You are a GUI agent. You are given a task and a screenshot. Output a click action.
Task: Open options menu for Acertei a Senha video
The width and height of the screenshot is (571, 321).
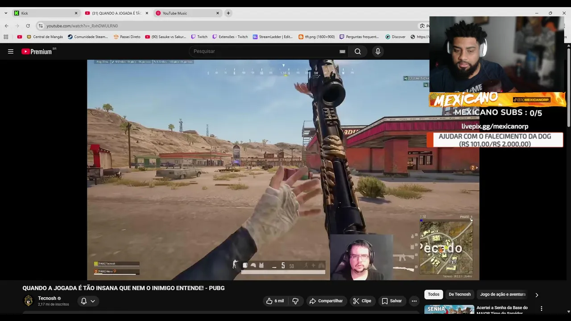(x=542, y=309)
